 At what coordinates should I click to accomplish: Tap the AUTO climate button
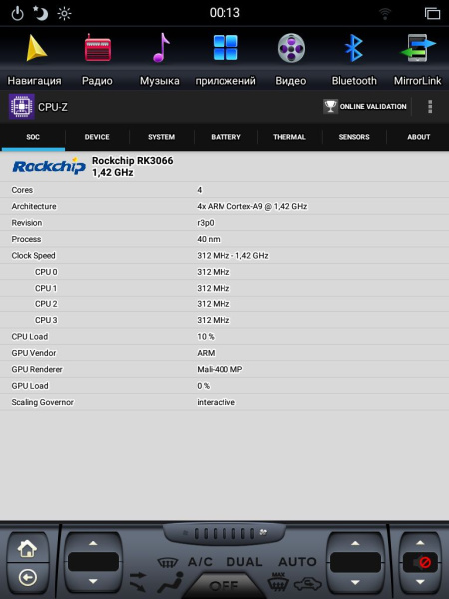coord(297,561)
